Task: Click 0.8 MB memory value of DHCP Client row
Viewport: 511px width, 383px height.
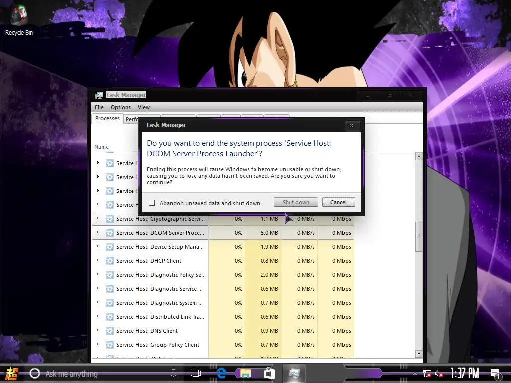Action: point(269,261)
